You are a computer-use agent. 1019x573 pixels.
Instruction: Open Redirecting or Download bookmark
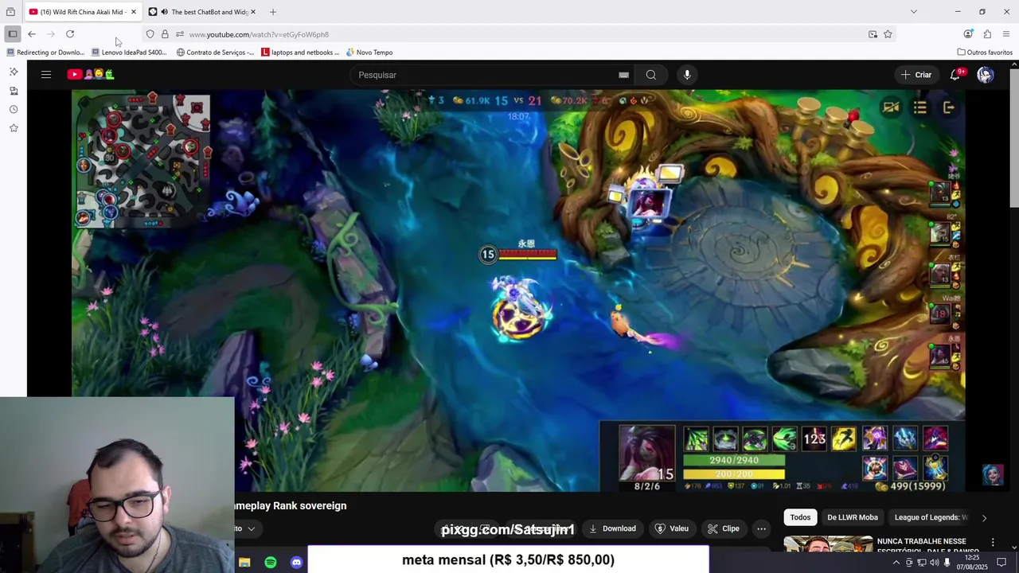click(x=45, y=53)
